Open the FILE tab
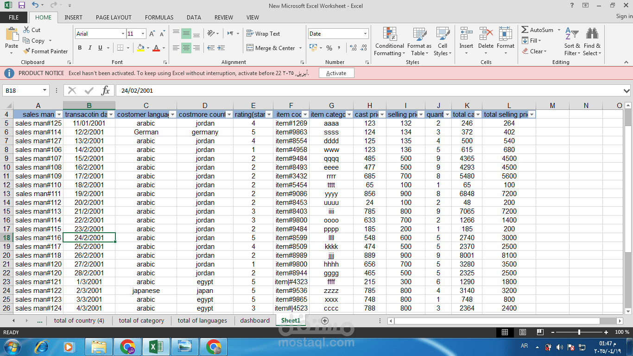 click(x=14, y=18)
